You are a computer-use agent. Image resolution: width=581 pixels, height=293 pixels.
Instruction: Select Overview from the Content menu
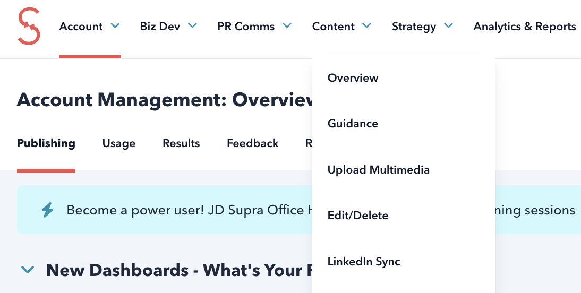[x=353, y=78]
